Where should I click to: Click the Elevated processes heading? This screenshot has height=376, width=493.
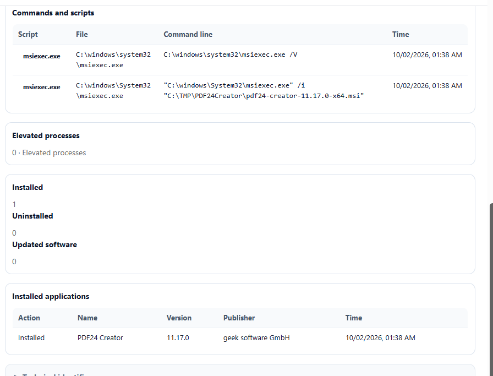(x=46, y=135)
